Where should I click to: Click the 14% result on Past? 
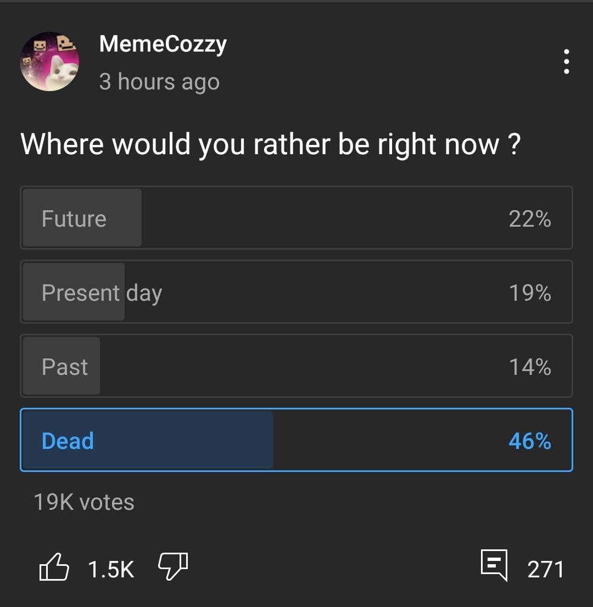[529, 367]
